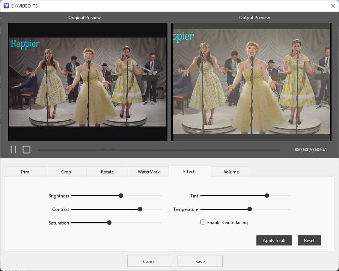This screenshot has height=271, width=339.
Task: Click the Brightness slider handle
Action: (x=121, y=196)
